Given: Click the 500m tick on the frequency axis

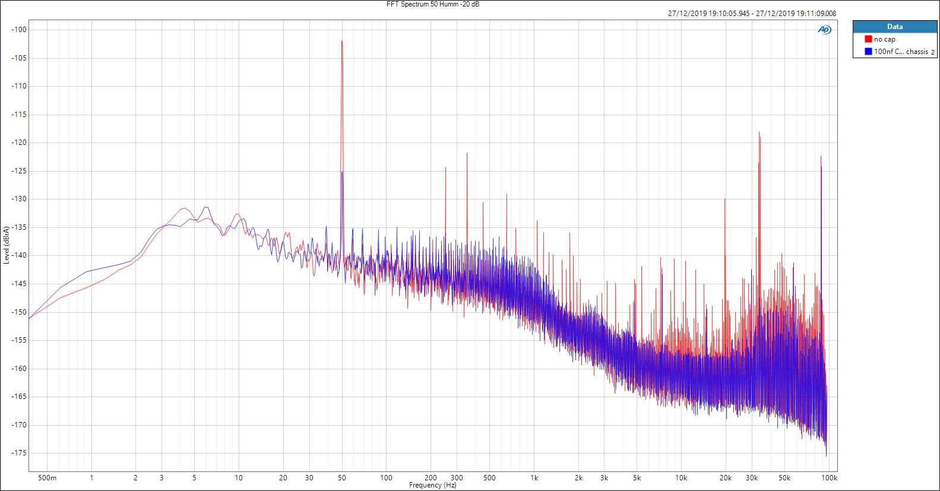Looking at the screenshot, I should click(x=47, y=478).
